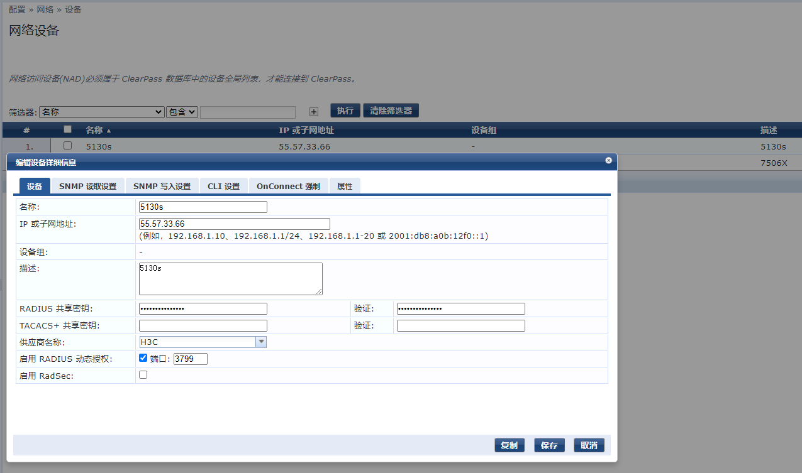Viewport: 802px width, 473px height.
Task: Enable the RadSec checkbox
Action: click(143, 374)
